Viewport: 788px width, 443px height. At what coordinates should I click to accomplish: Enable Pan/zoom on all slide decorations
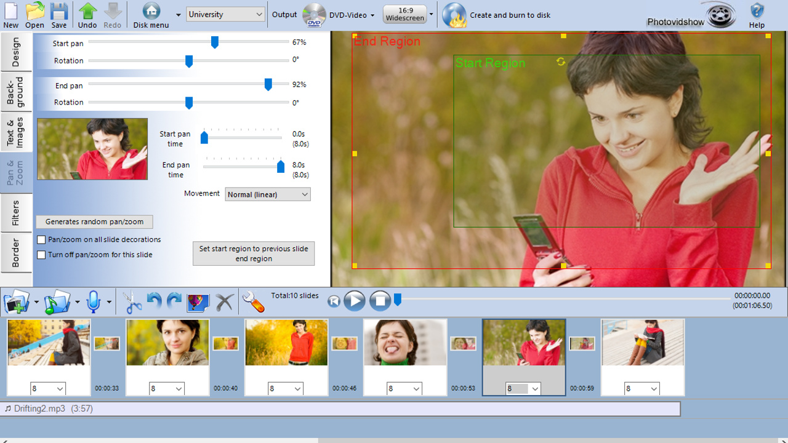click(41, 239)
